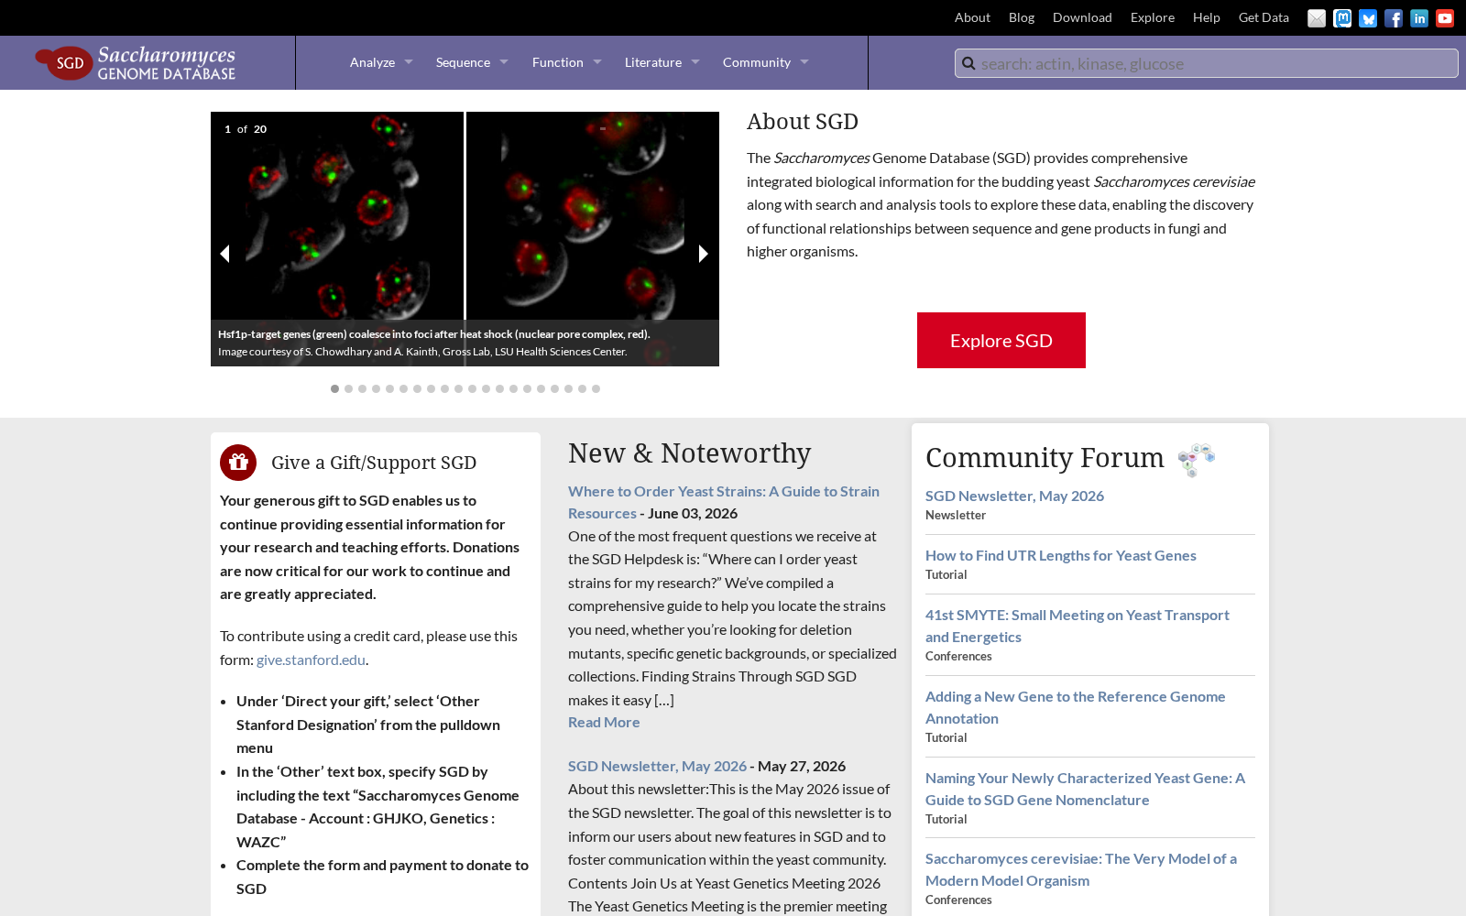Screen dimensions: 1466x916
Task: Expand the Community menu
Action: pos(765,62)
